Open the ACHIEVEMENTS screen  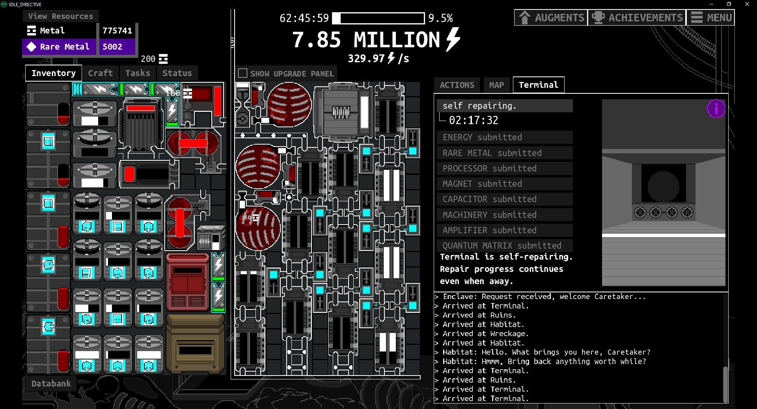tap(637, 17)
